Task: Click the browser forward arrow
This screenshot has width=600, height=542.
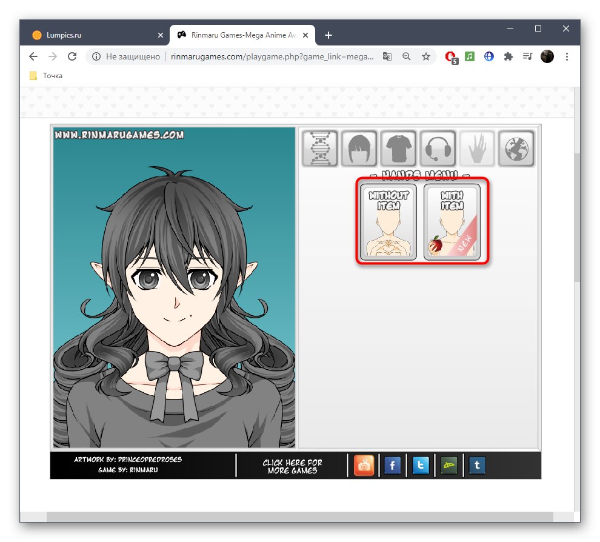Action: [x=52, y=56]
